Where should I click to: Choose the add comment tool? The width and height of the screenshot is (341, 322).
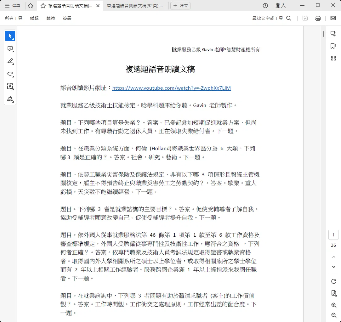point(10,49)
